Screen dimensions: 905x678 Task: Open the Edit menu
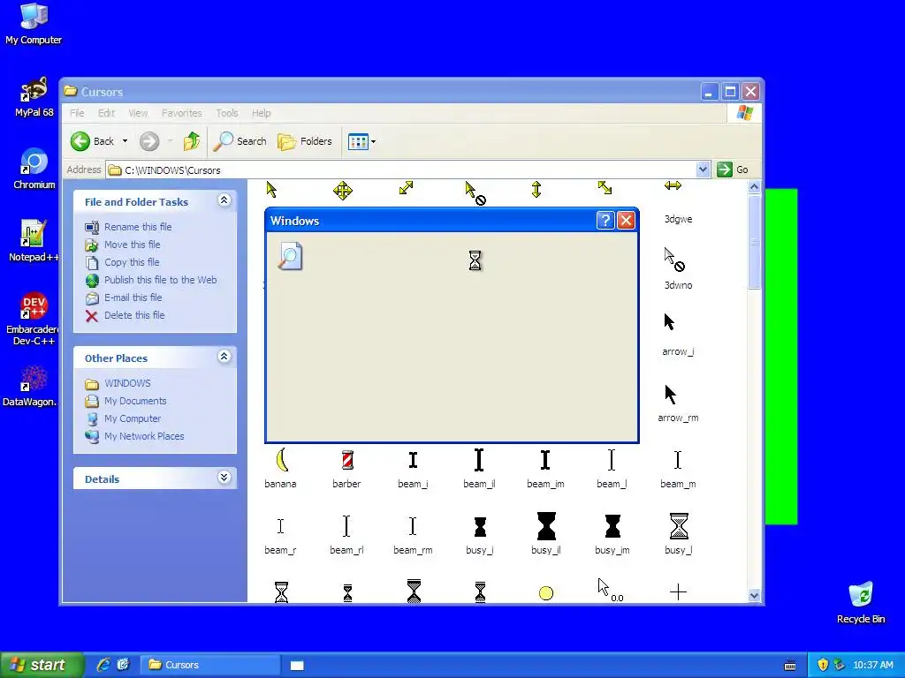tap(106, 113)
